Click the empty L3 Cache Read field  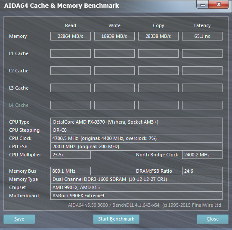[x=71, y=88]
